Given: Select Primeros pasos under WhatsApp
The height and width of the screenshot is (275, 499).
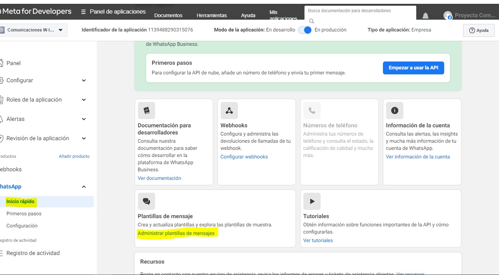Looking at the screenshot, I should pos(24,213).
